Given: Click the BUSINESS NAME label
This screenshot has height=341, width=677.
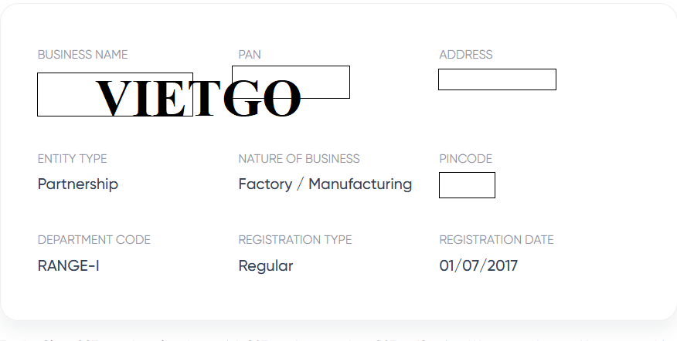Looking at the screenshot, I should click(x=83, y=55).
